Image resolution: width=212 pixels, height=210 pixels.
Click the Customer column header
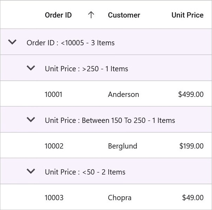click(124, 15)
